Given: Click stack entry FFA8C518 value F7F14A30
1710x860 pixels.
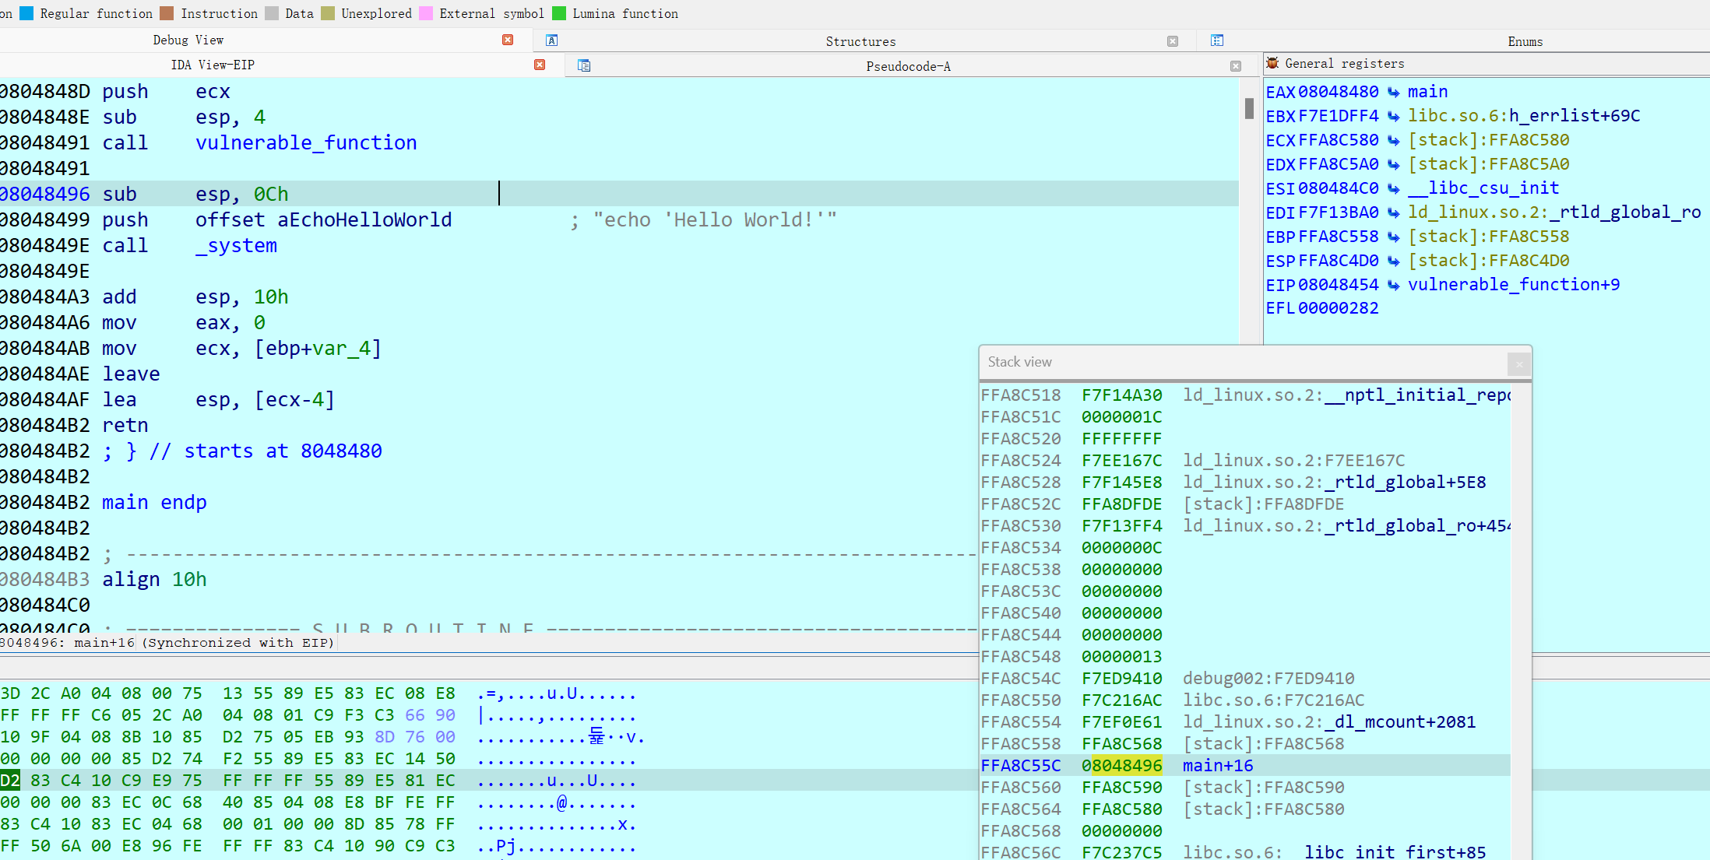Looking at the screenshot, I should pyautogui.click(x=1121, y=395).
